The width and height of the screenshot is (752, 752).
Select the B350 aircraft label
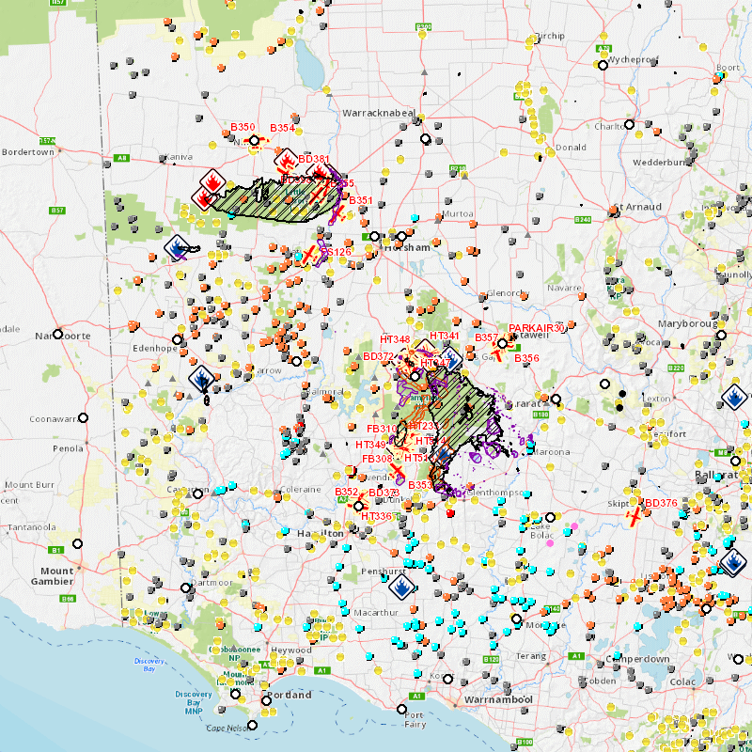point(243,127)
